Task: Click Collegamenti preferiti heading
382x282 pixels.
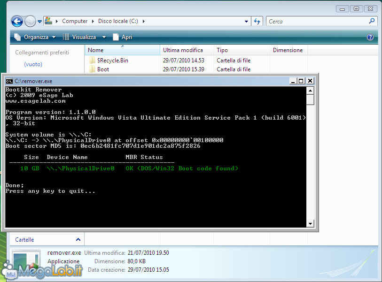Action: 42,53
